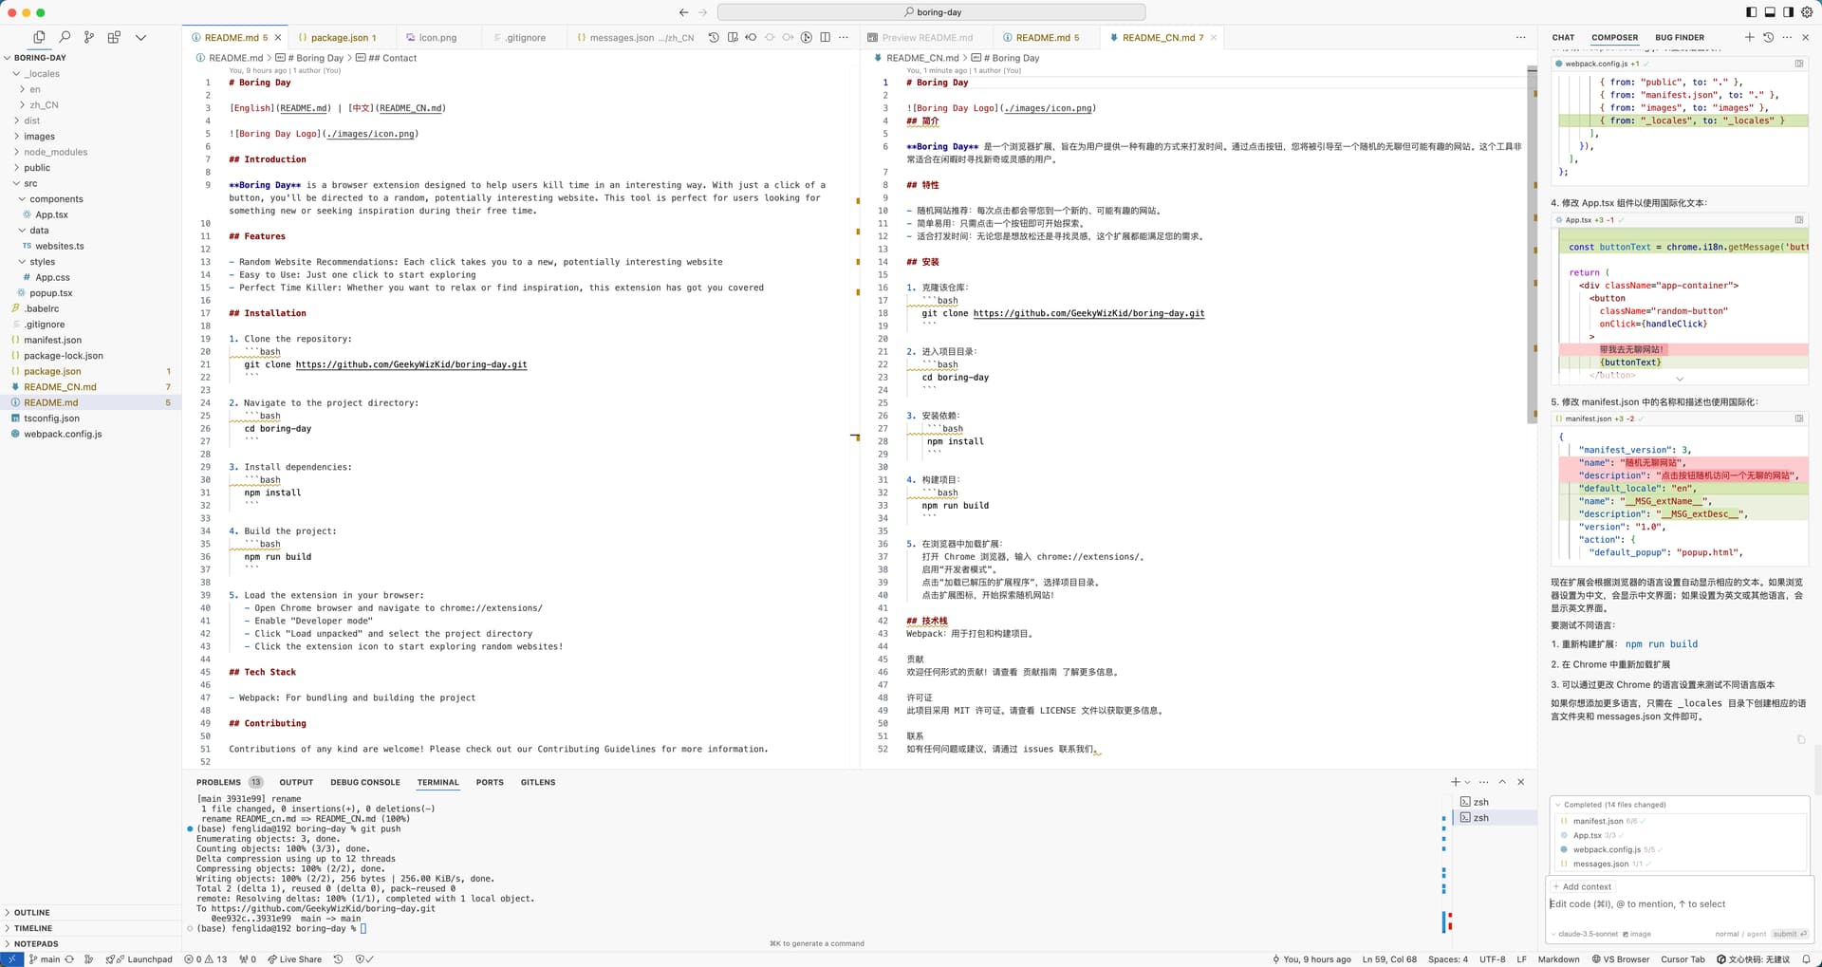This screenshot has width=1822, height=967.
Task: Toggle the bottom panel layout icon
Action: pos(1770,12)
